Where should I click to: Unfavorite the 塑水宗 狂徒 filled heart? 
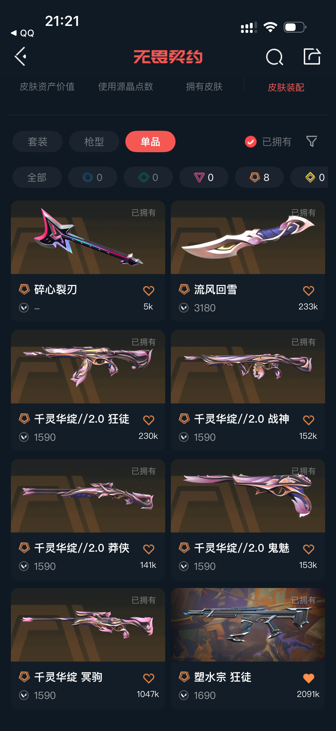coord(309,678)
